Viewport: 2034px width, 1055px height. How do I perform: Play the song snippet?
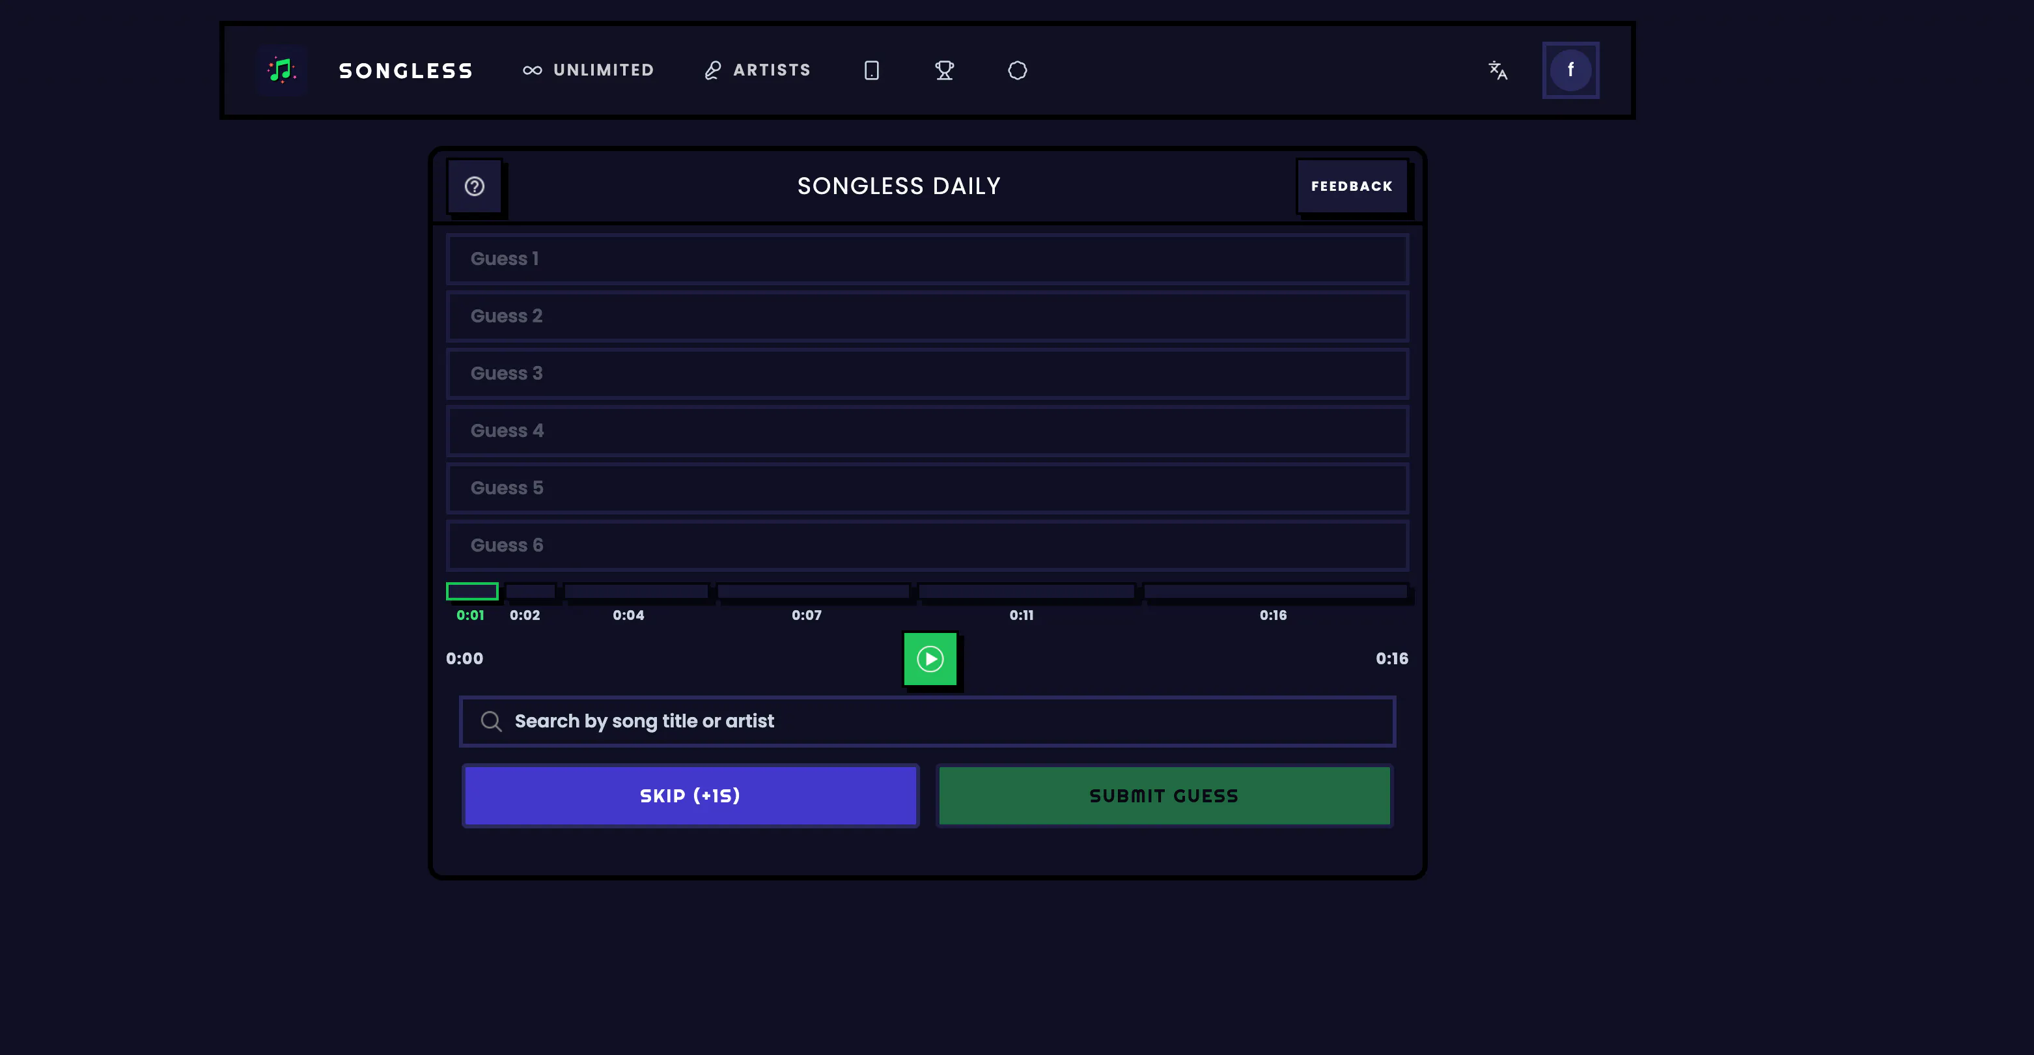click(x=930, y=658)
